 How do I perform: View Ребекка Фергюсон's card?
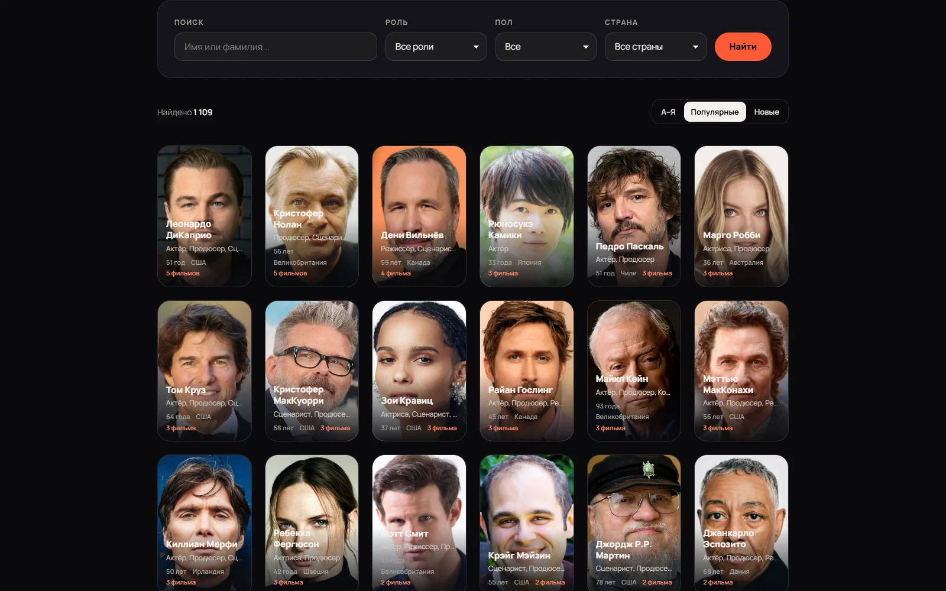tap(312, 523)
